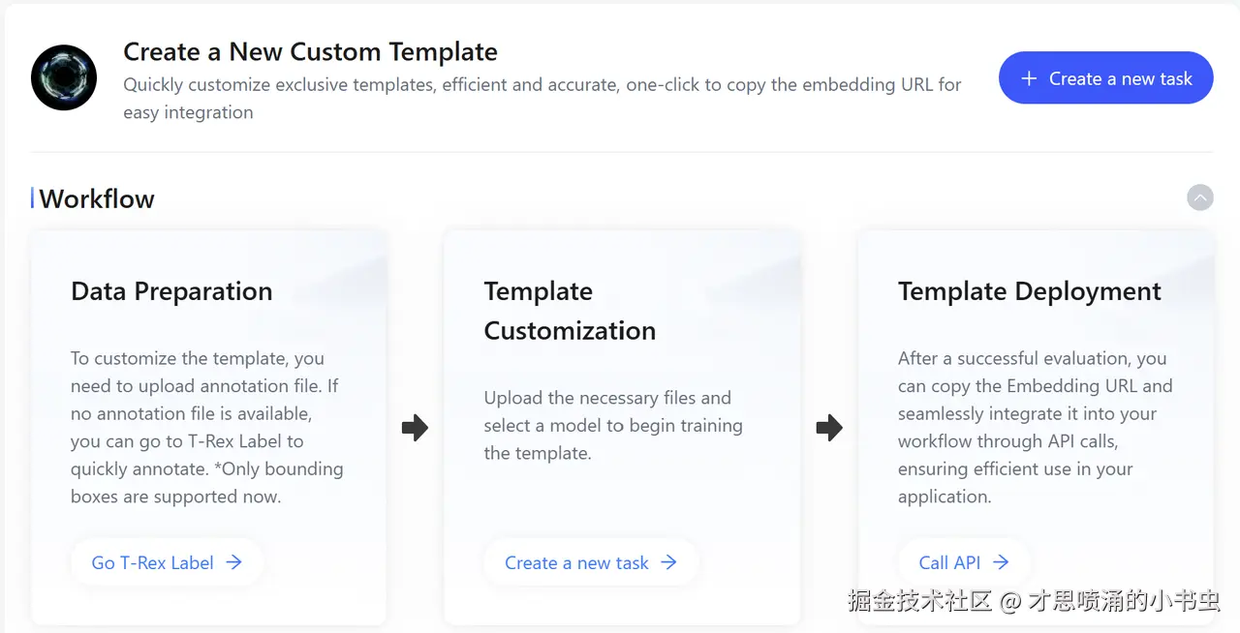Click the Create a New Custom Template title
The height and width of the screenshot is (633, 1240).
click(310, 51)
